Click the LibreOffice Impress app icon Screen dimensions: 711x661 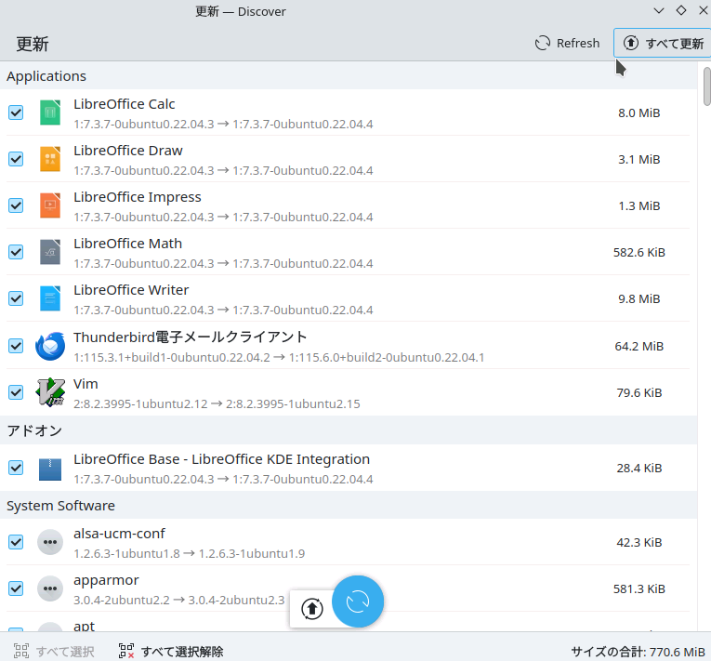coord(50,205)
